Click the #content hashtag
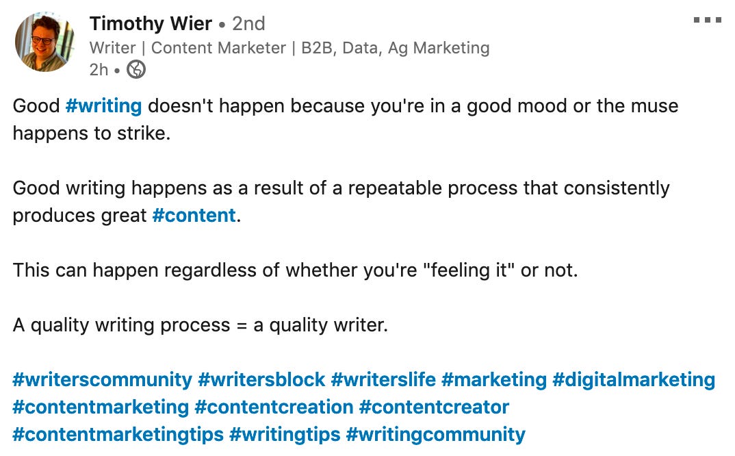 click(194, 215)
